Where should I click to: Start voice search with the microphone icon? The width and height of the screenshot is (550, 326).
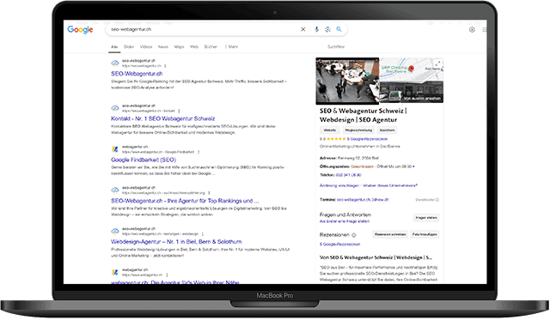316,29
